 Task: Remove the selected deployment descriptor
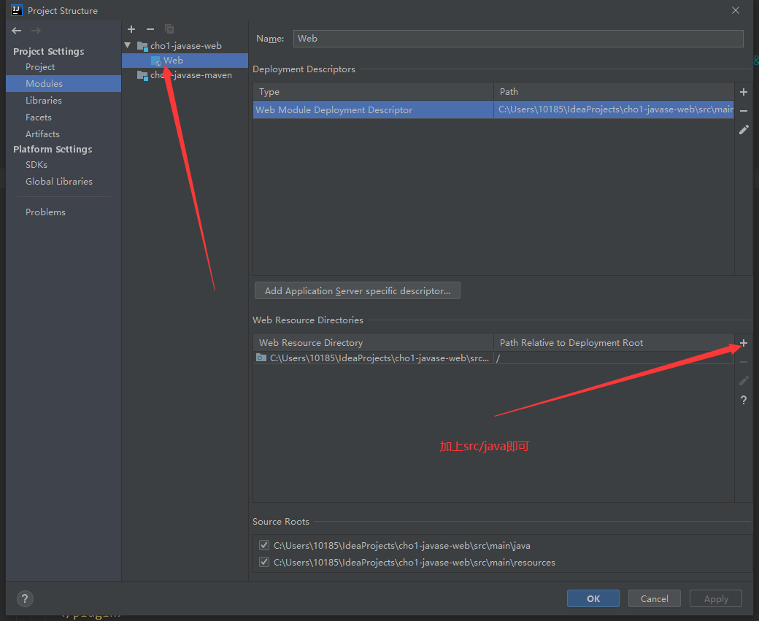click(x=744, y=111)
